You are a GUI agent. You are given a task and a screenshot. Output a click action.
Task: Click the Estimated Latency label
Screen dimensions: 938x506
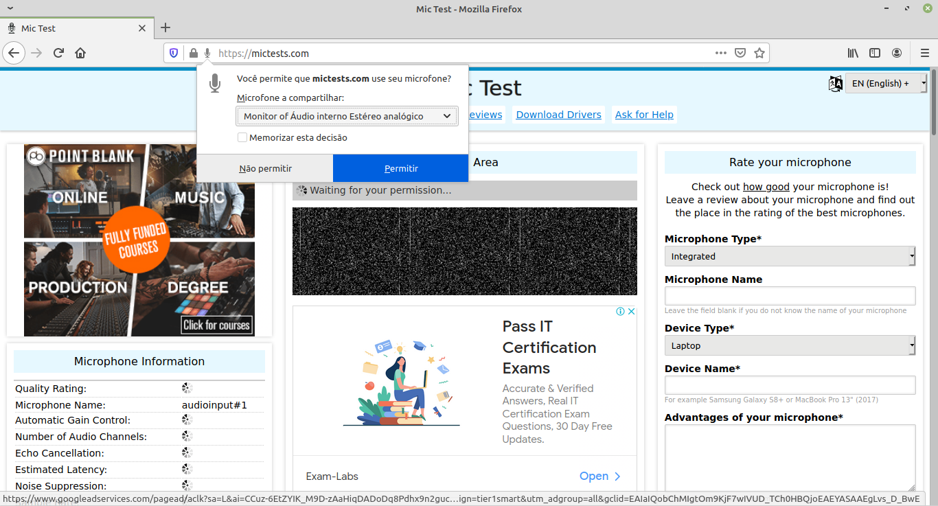pyautogui.click(x=61, y=470)
